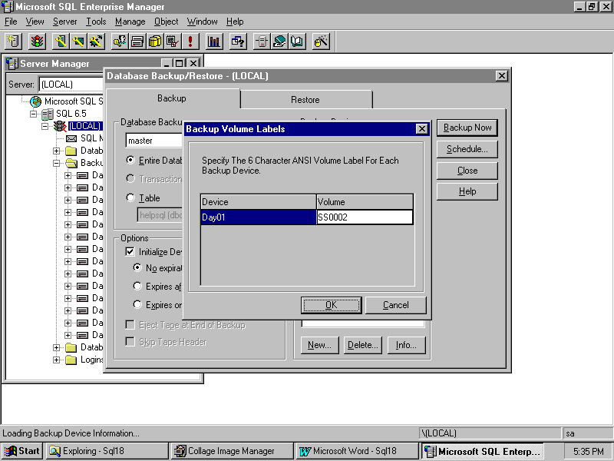Screen dimensions: 614x461
Task: Click the magic wand toolbar icon
Action: click(x=322, y=41)
